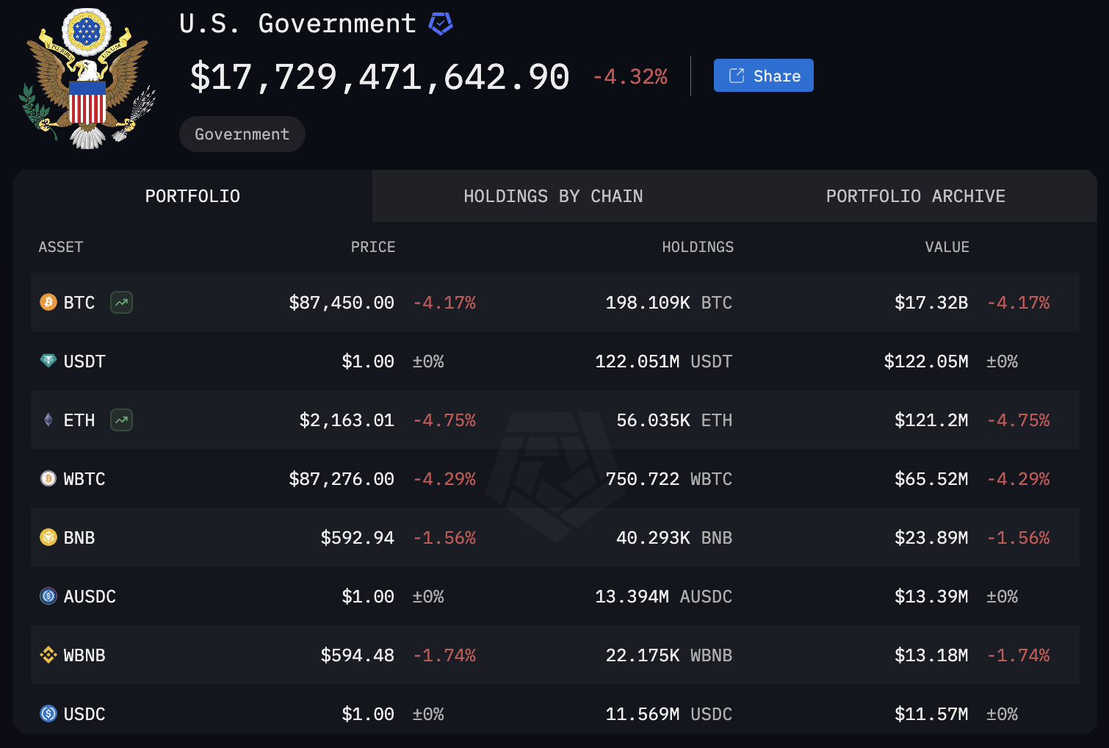Viewport: 1109px width, 748px height.
Task: Click the AUSDC token icon
Action: coord(48,596)
